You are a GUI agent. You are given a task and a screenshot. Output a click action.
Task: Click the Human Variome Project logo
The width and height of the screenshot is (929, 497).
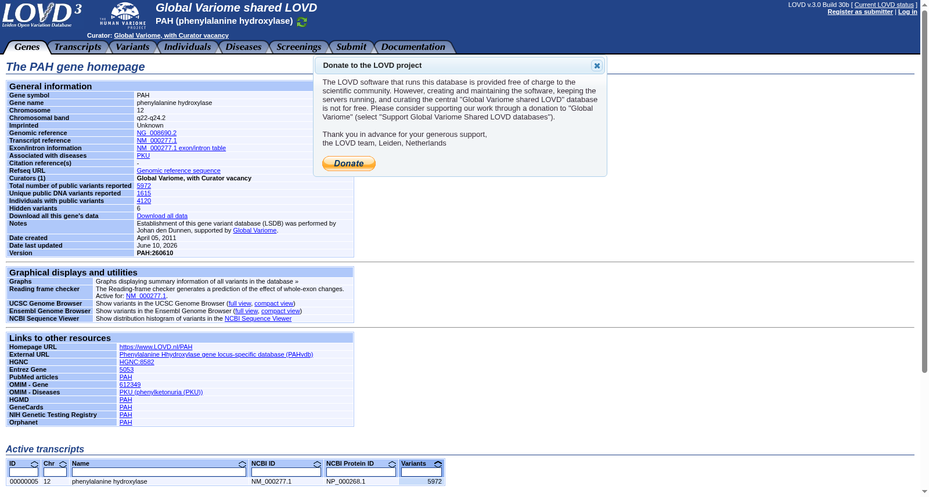[123, 16]
